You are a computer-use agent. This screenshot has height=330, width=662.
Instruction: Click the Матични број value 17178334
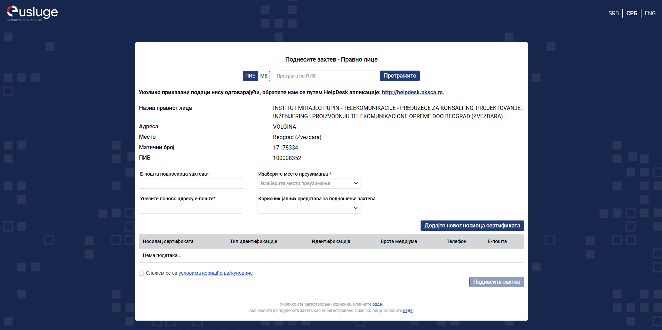[x=286, y=148]
